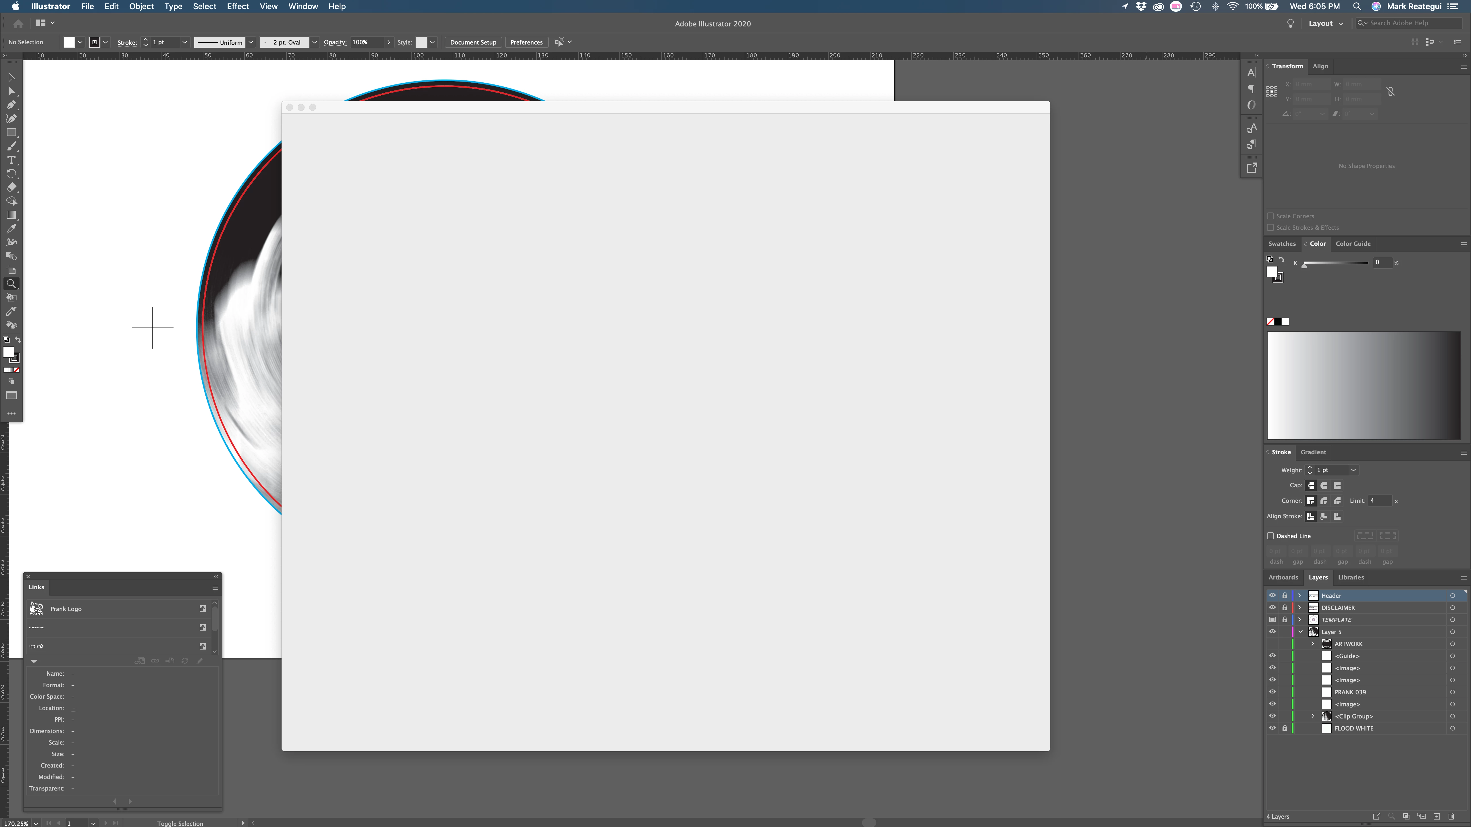1471x827 pixels.
Task: Open the Layout workspace dropdown
Action: click(x=1325, y=23)
